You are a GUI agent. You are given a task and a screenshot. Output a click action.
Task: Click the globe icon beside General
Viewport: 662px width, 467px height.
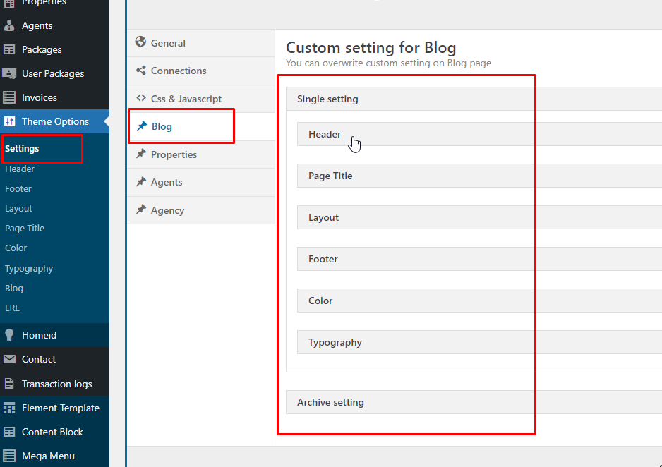(x=141, y=42)
